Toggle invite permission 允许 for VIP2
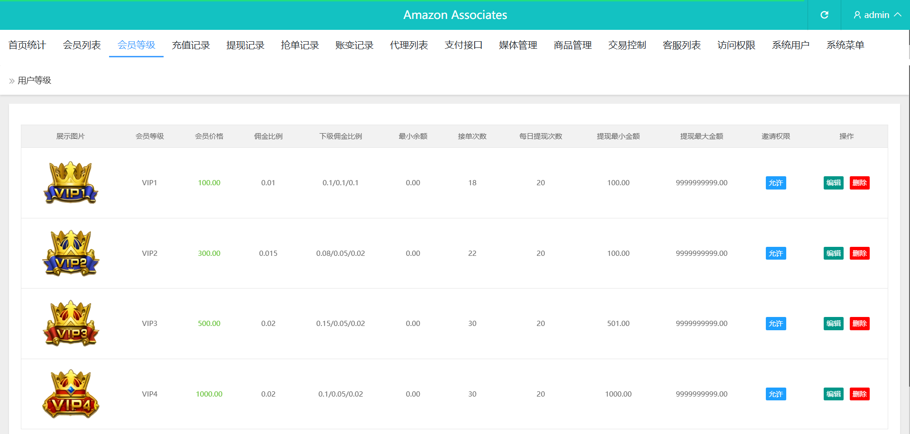Image resolution: width=910 pixels, height=434 pixels. pos(775,253)
